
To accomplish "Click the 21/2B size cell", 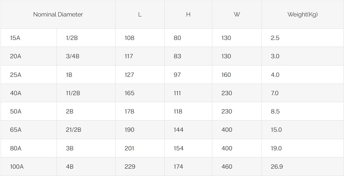I will click(x=74, y=130).
